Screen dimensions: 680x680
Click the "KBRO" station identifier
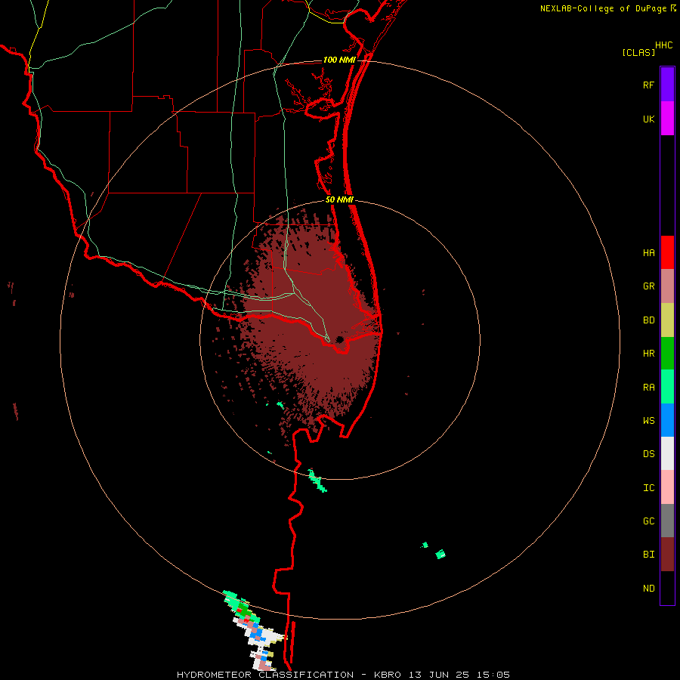point(388,675)
